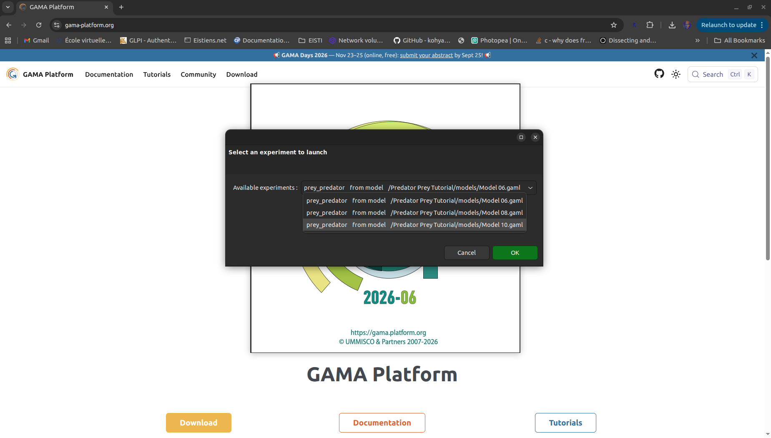Click the page vertical scrollbar

(x=768, y=159)
